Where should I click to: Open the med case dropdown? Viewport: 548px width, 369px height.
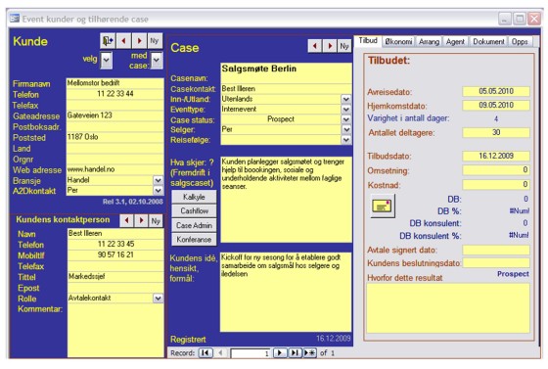[157, 60]
